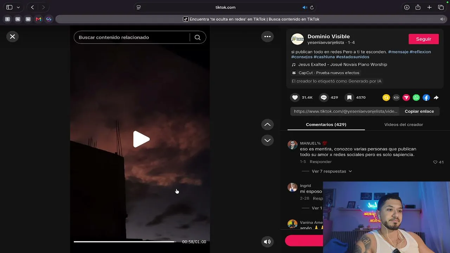Open more share options arrow
450x253 pixels.
(x=436, y=98)
